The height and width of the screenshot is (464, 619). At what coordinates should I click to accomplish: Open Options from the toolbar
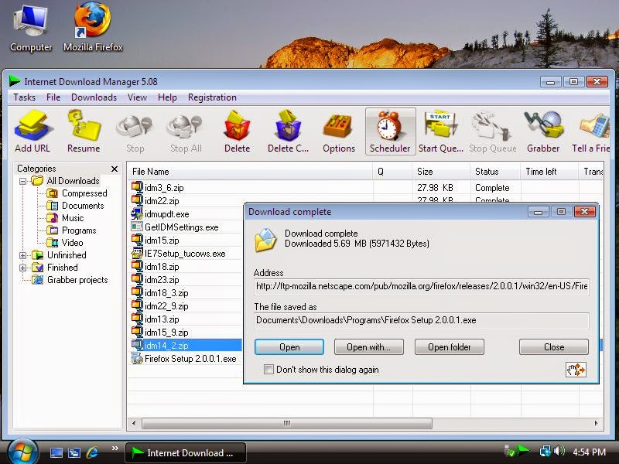pos(339,131)
